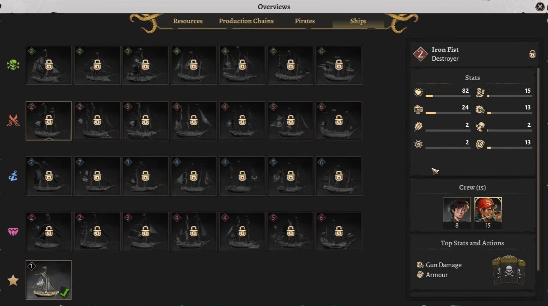Click the skull stat icon showing 2
Image resolution: width=548 pixels, height=306 pixels.
480,127
